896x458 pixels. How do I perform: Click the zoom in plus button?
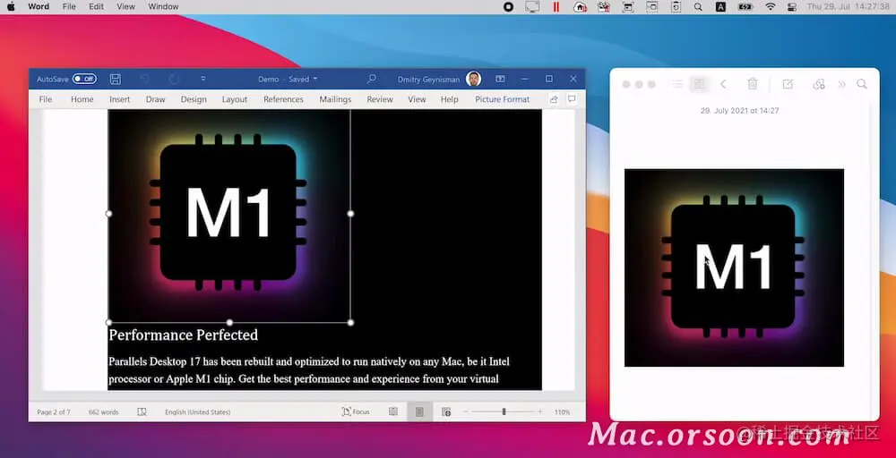coord(540,411)
